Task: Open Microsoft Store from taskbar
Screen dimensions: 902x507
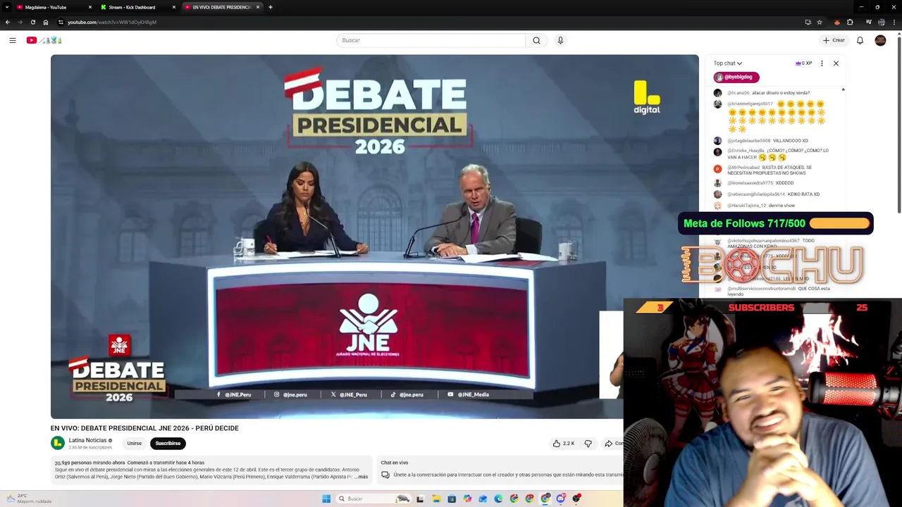Action: pyautogui.click(x=452, y=499)
